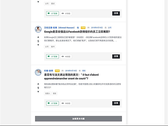View 3个答案 on the top question

(x=52, y=13)
